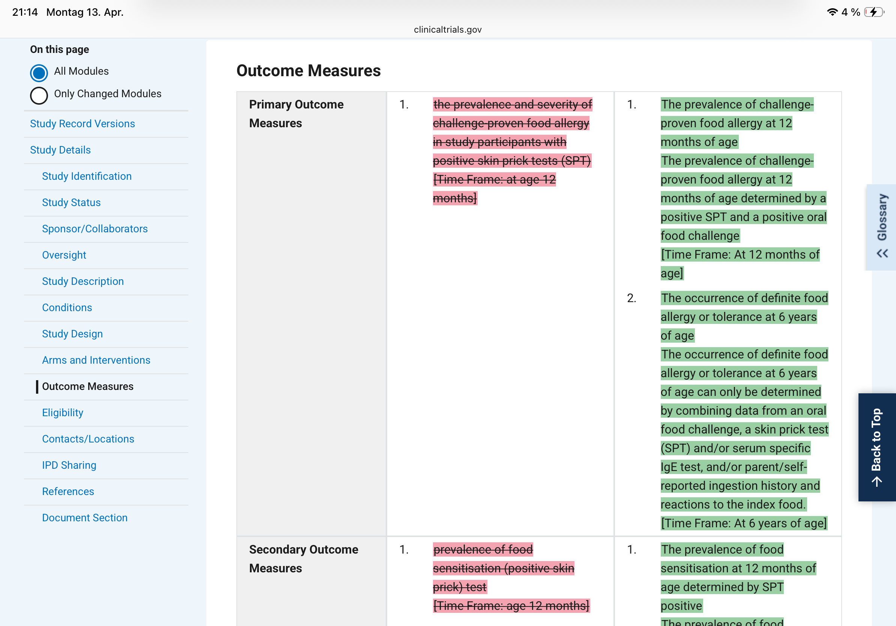Select Only Changed Modules radio option
The height and width of the screenshot is (626, 896).
[x=39, y=95]
